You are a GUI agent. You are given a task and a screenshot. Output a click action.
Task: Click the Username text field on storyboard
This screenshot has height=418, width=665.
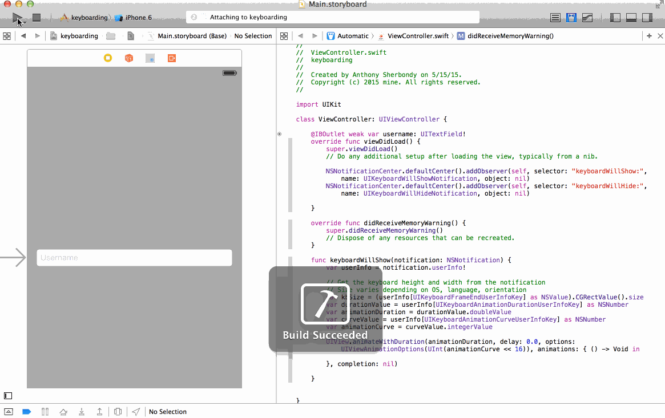(135, 258)
